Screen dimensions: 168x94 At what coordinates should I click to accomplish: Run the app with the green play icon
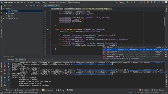pos(128,2)
